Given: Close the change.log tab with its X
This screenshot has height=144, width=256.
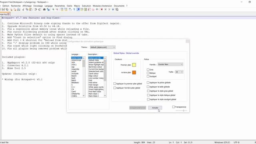Looking at the screenshot, I should [8, 14].
